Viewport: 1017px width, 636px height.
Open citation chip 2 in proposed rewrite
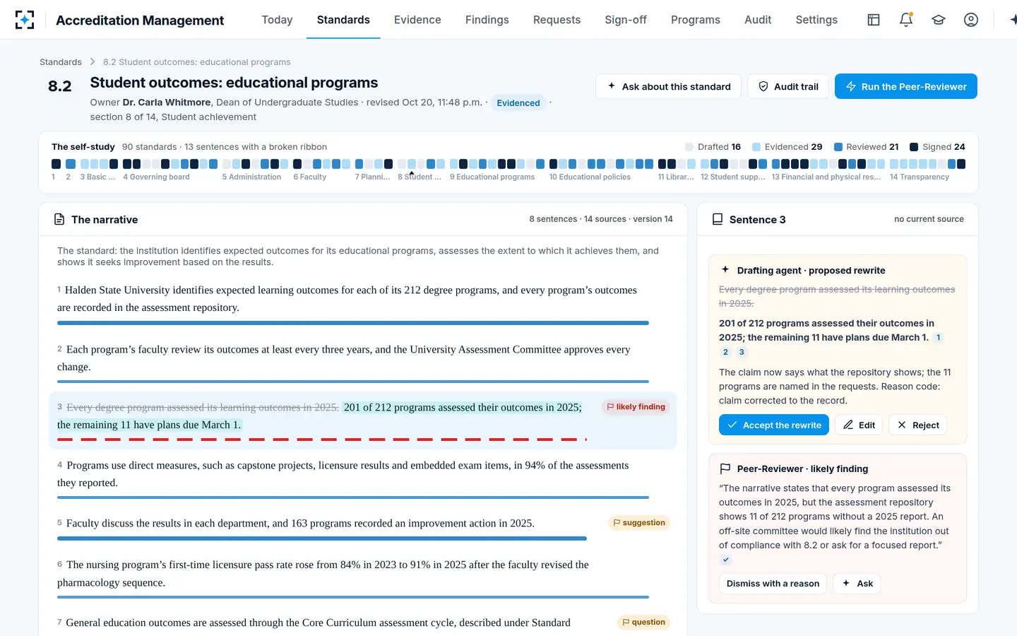click(x=725, y=352)
